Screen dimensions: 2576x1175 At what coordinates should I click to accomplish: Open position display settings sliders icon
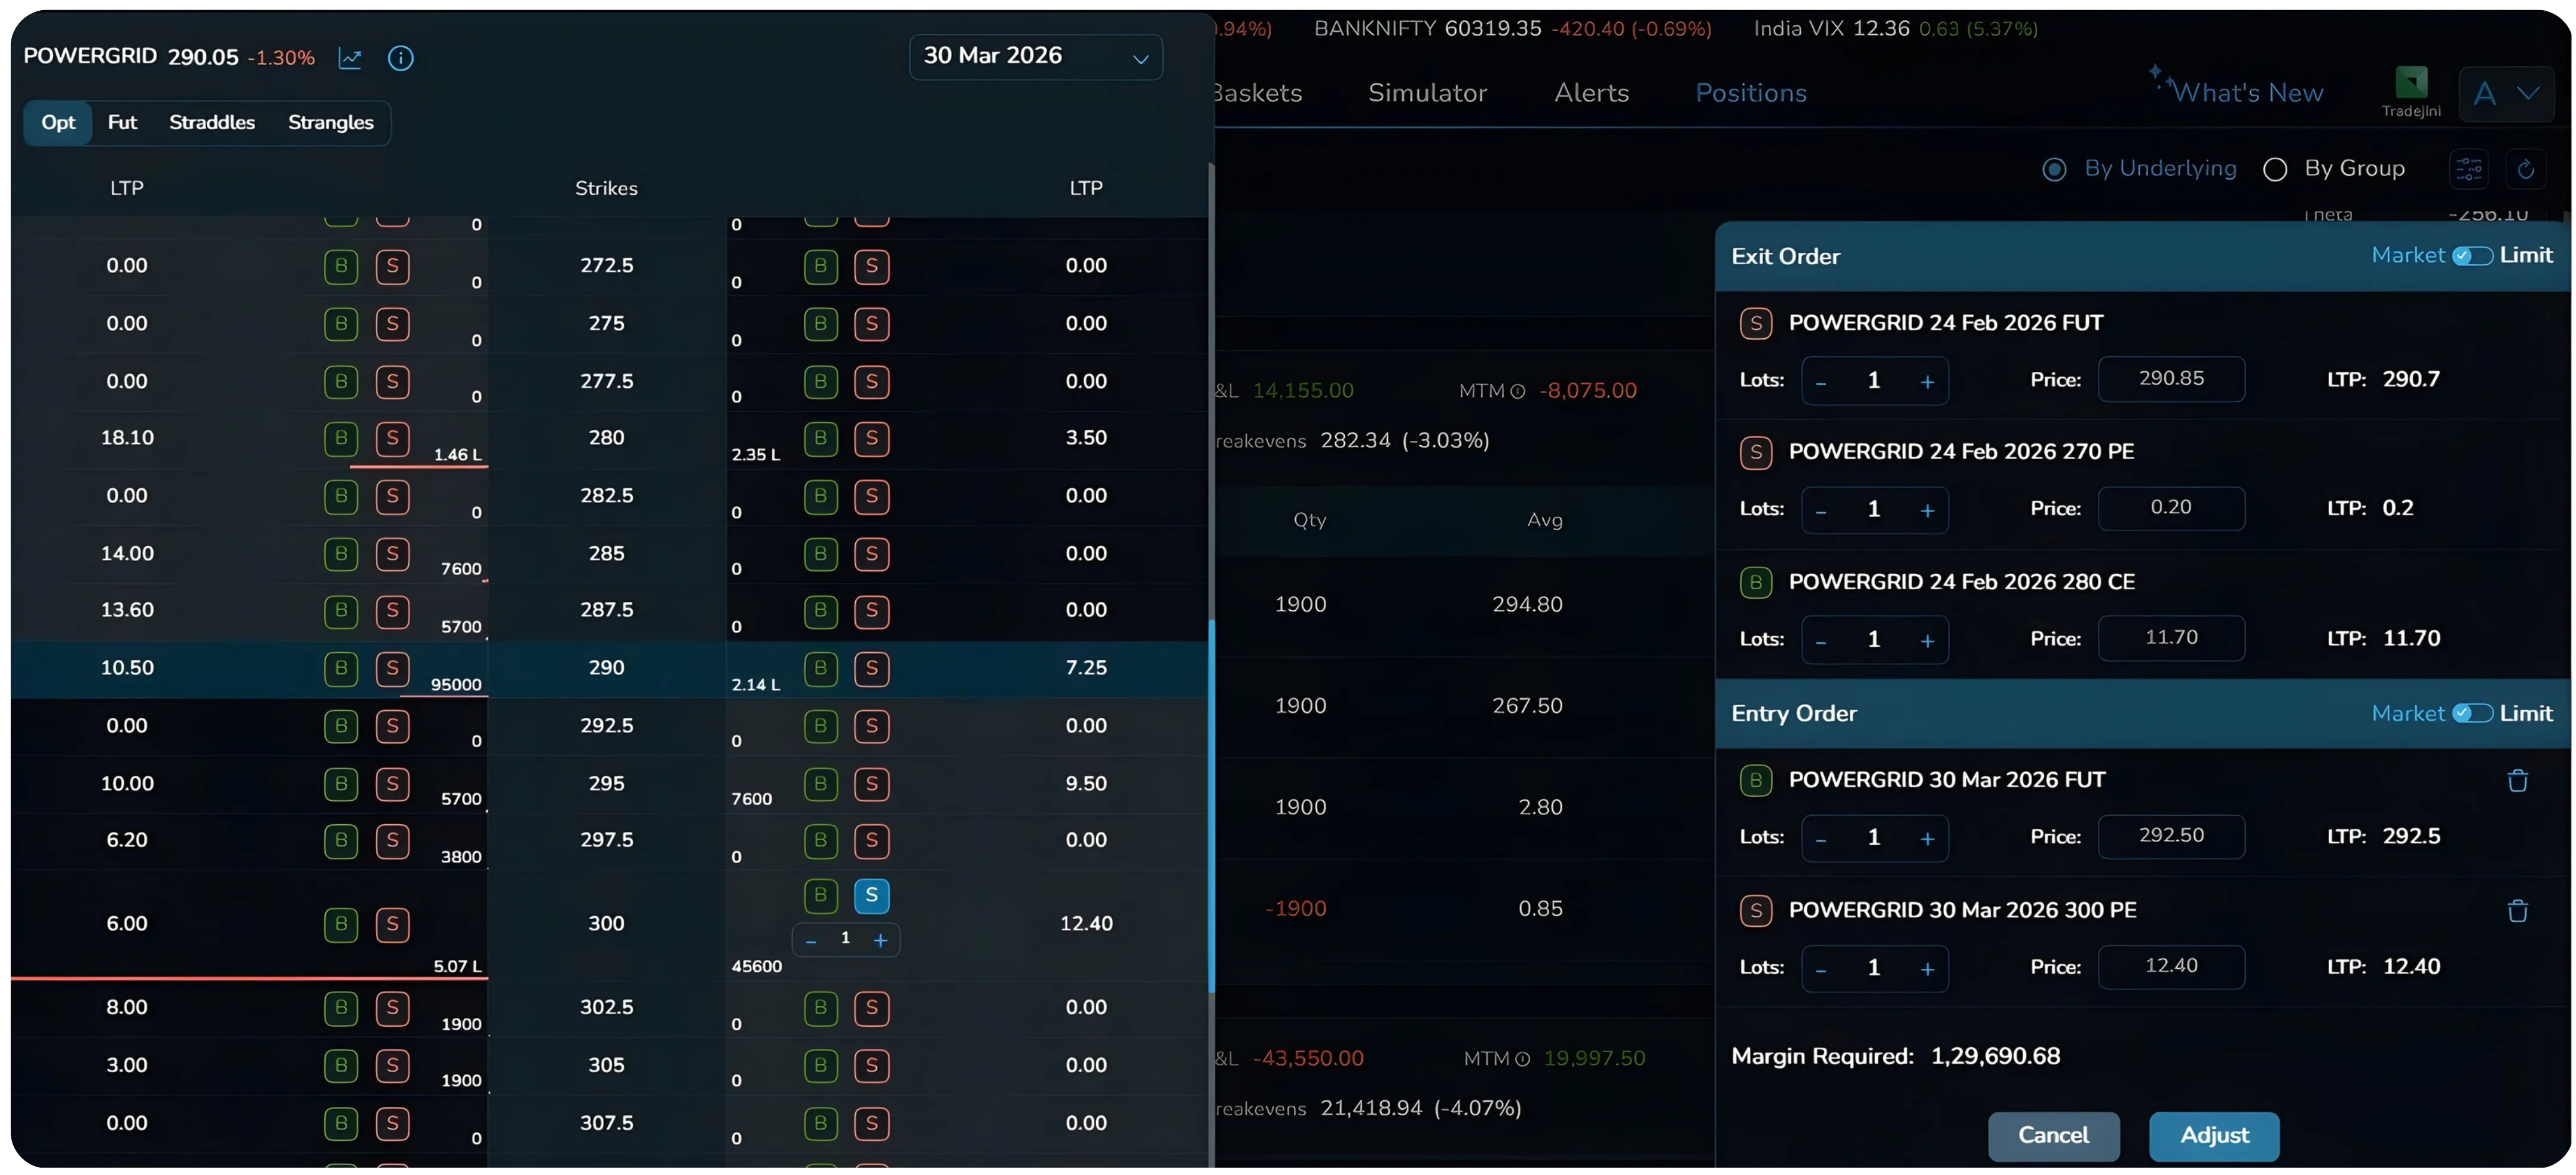(x=2469, y=168)
